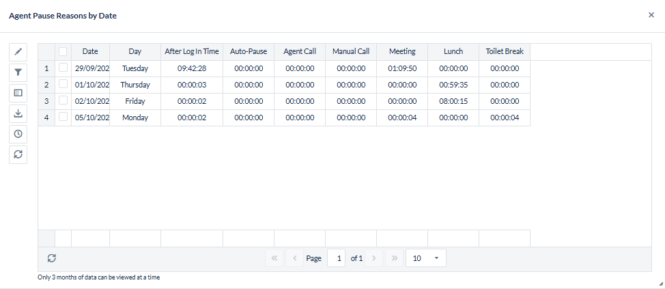
Task: Sort by the Meeting column header
Action: [402, 51]
